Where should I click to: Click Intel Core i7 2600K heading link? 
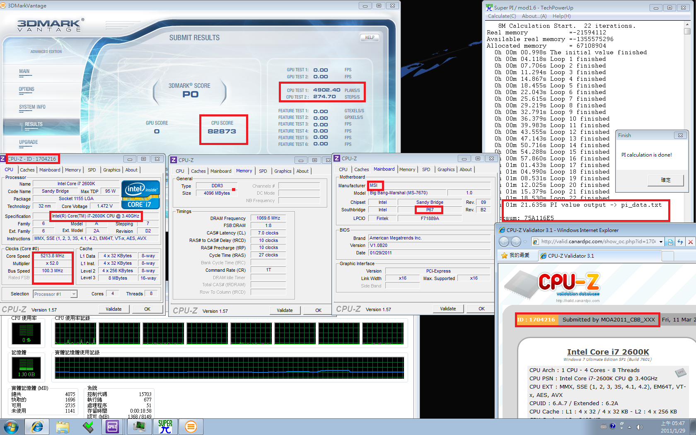(608, 352)
